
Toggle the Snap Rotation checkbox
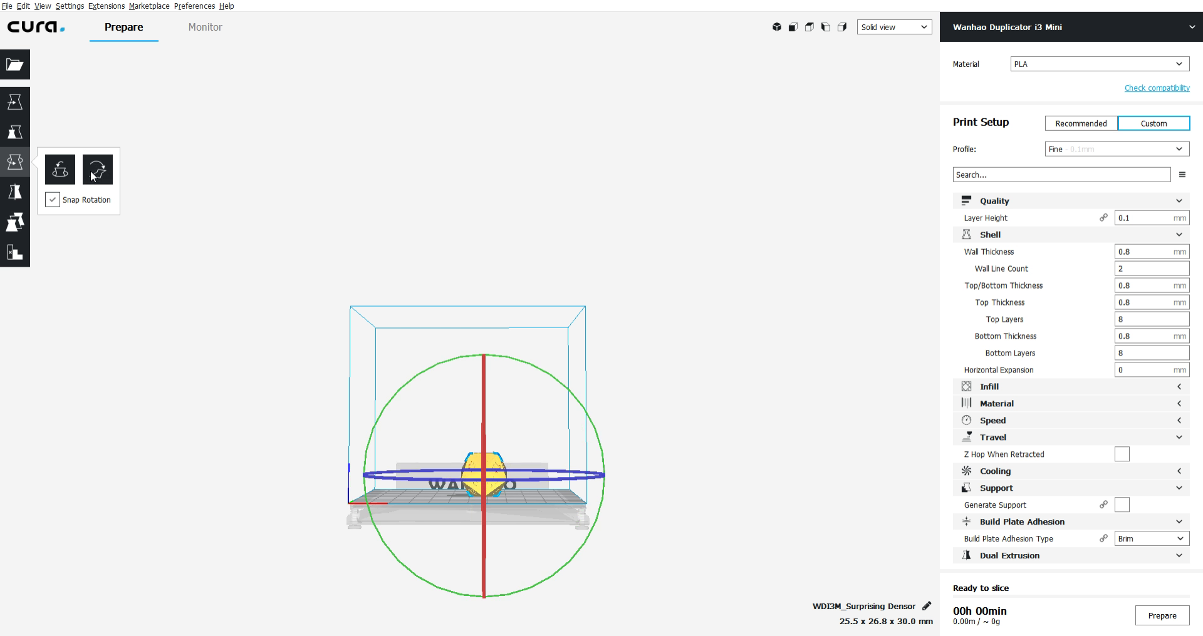click(53, 200)
